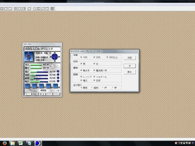Click the hand icon in the toolbar
Screen dimensions: 195x146
(29, 9)
